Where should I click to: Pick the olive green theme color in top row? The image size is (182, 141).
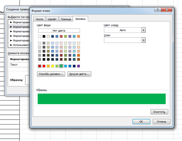65,36
